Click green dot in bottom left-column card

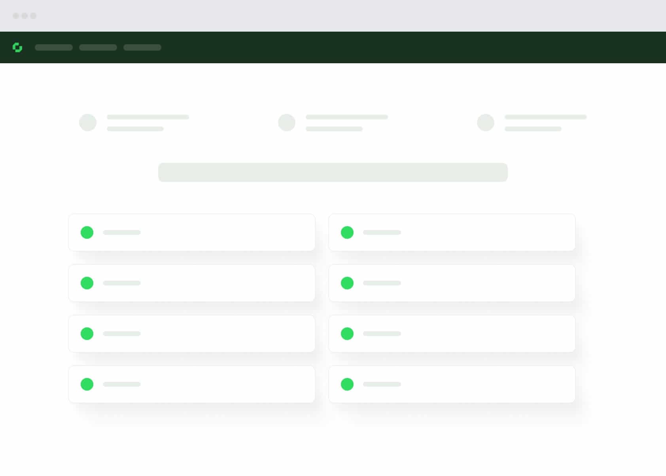point(87,384)
